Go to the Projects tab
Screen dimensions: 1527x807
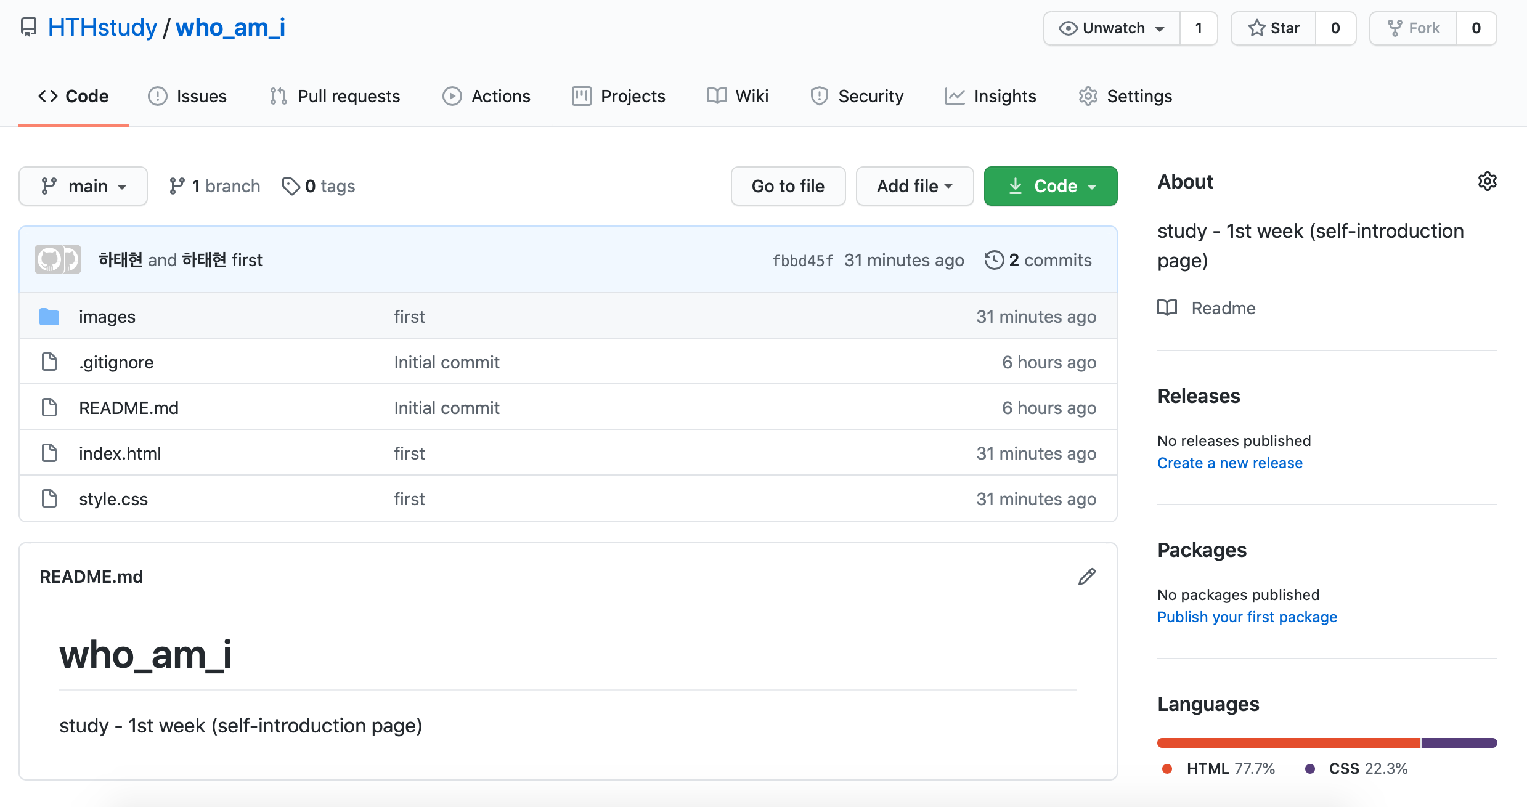pos(619,96)
